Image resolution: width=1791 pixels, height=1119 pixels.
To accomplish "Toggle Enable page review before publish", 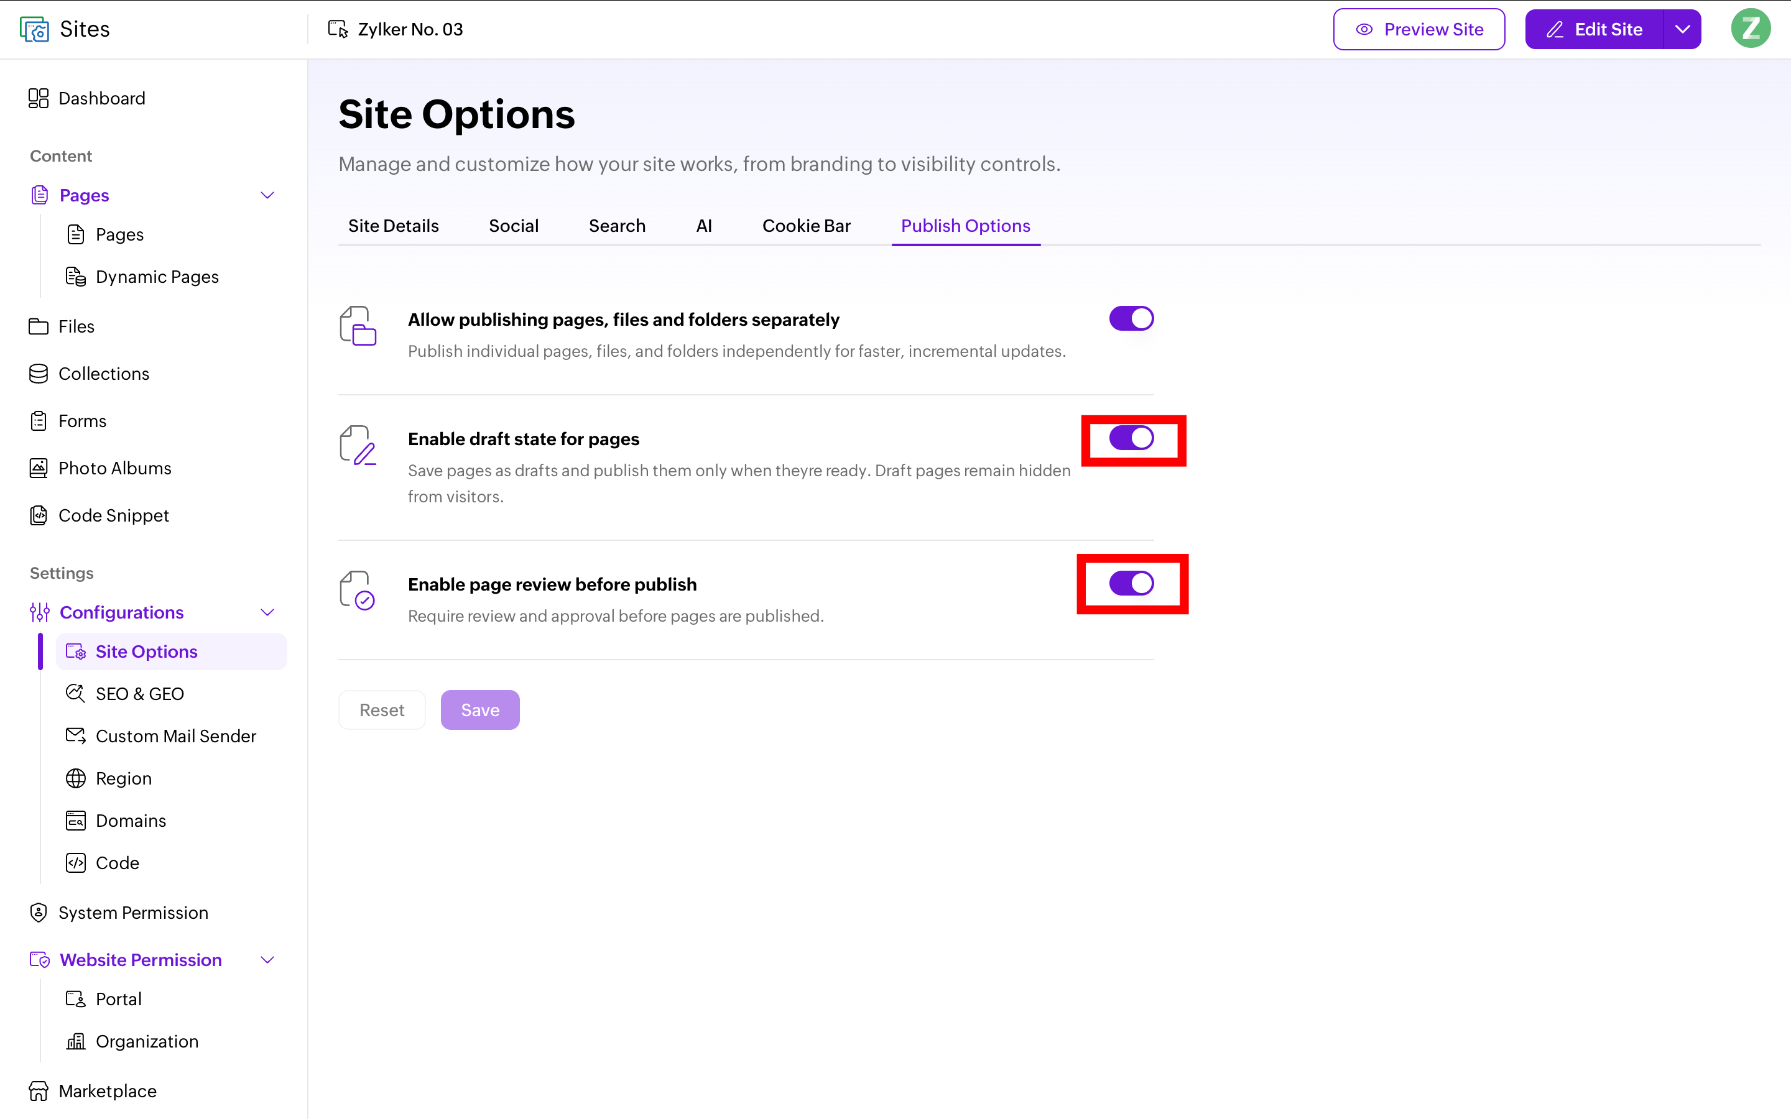I will (1131, 584).
